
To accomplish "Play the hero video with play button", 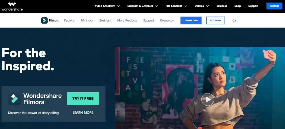I will pyautogui.click(x=208, y=99).
